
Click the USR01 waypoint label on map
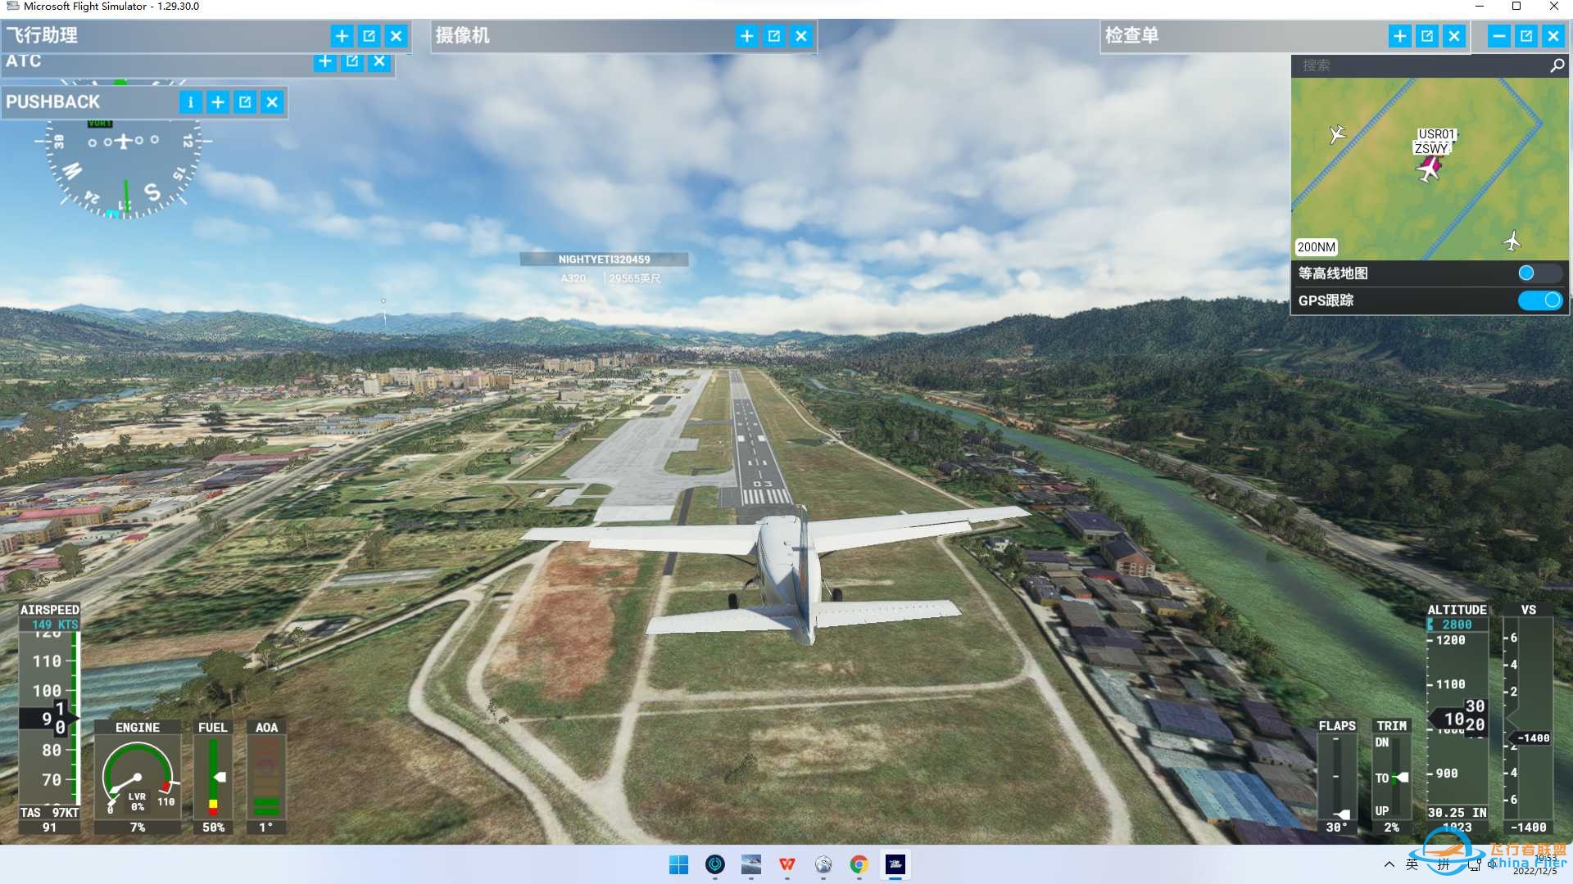[1436, 134]
